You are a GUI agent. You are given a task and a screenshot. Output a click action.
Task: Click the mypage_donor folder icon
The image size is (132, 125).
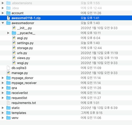(x=8, y=78)
